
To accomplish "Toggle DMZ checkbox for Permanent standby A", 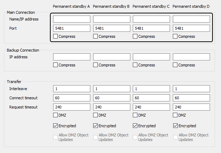I will pyautogui.click(x=55, y=115).
